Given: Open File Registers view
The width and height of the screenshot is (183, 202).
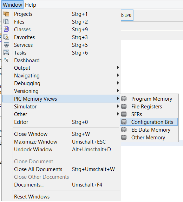Looking at the screenshot, I should [149, 106].
